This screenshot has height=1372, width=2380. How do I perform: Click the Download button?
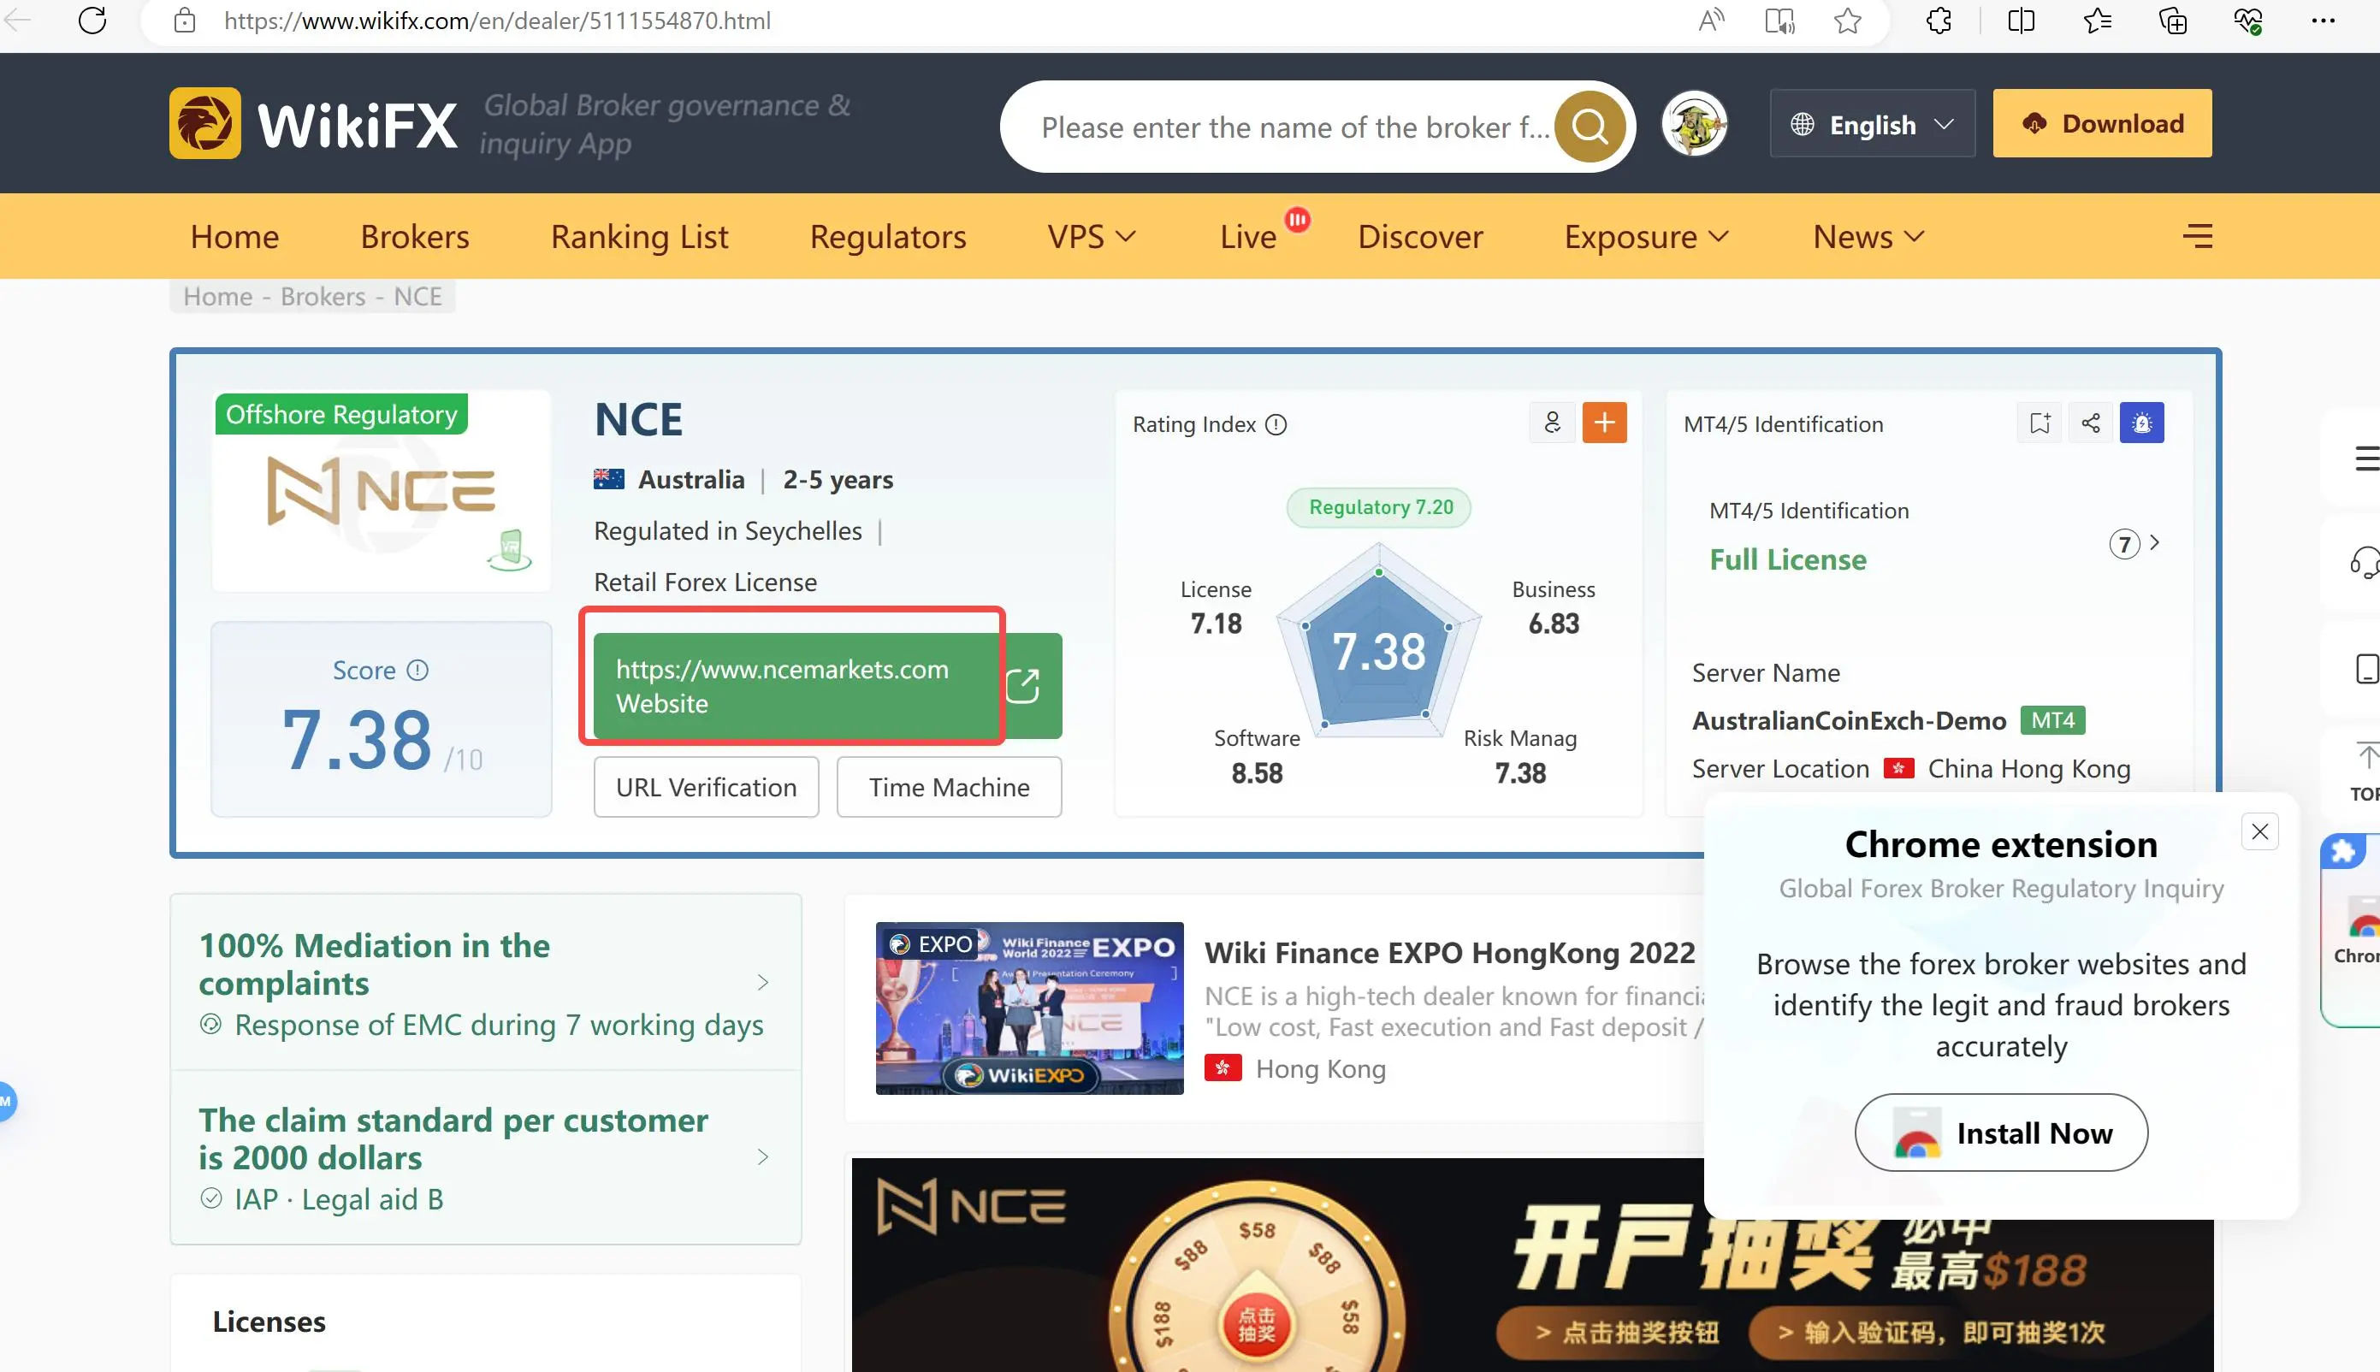tap(2102, 123)
